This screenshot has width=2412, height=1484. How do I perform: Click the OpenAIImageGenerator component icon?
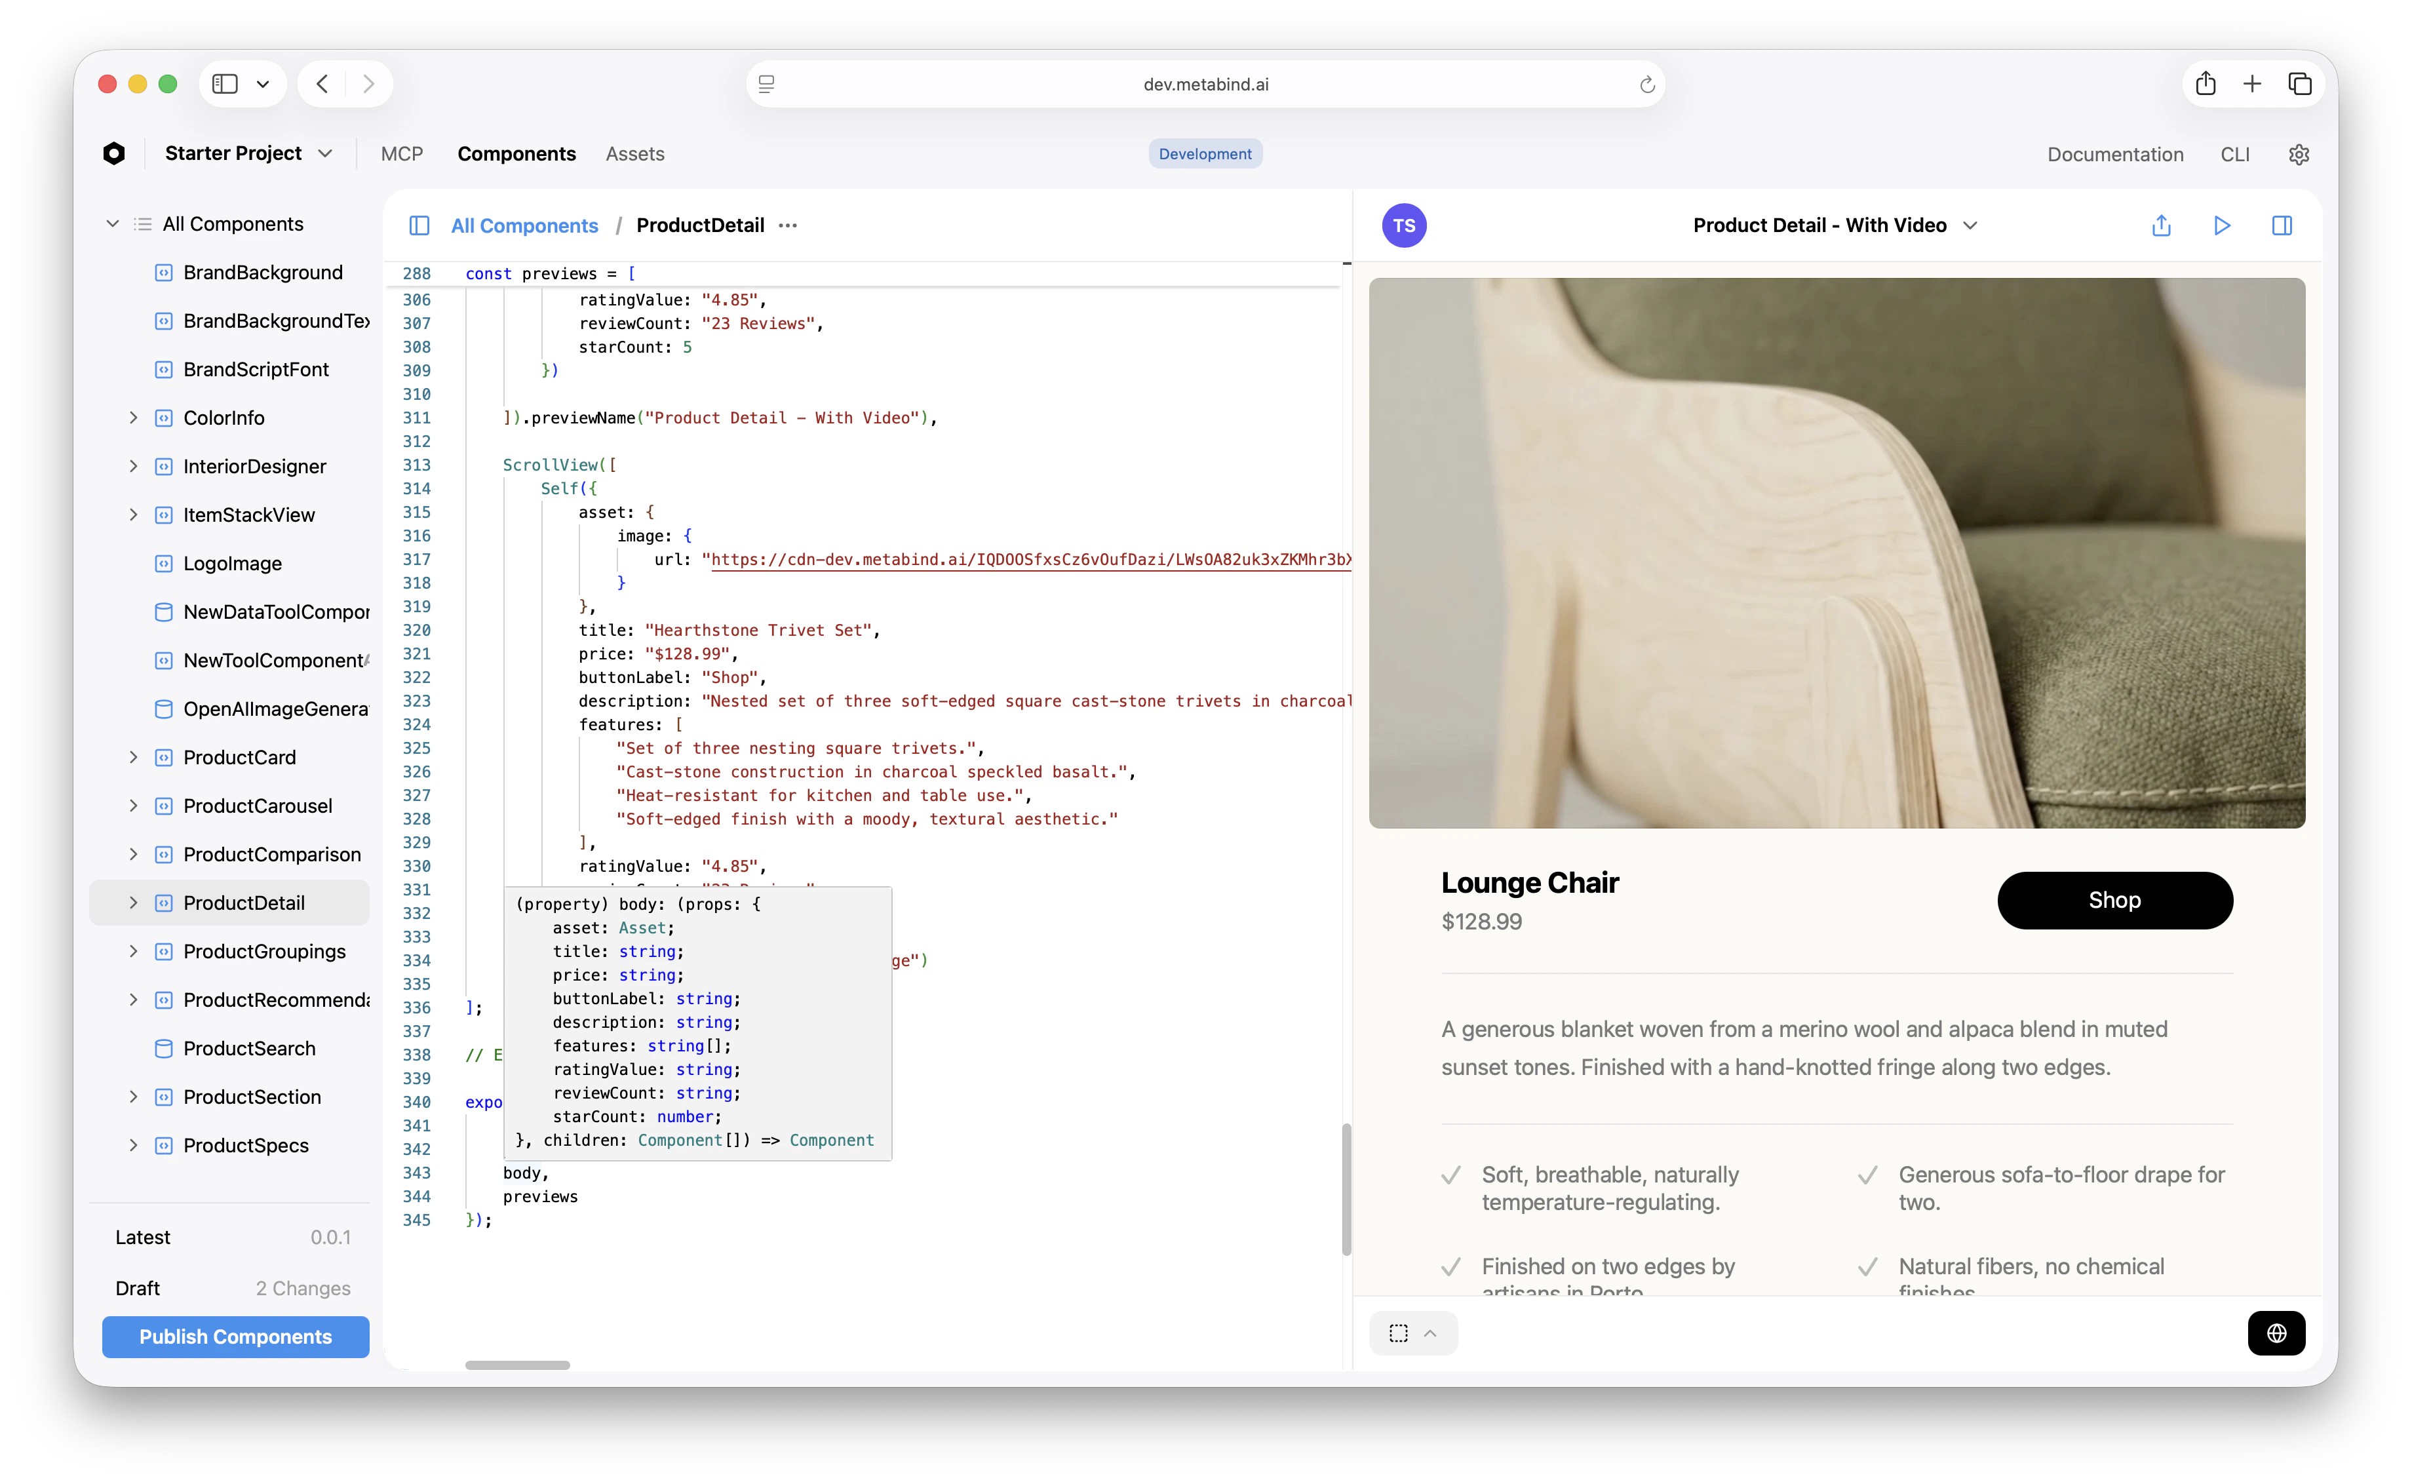pyautogui.click(x=164, y=709)
